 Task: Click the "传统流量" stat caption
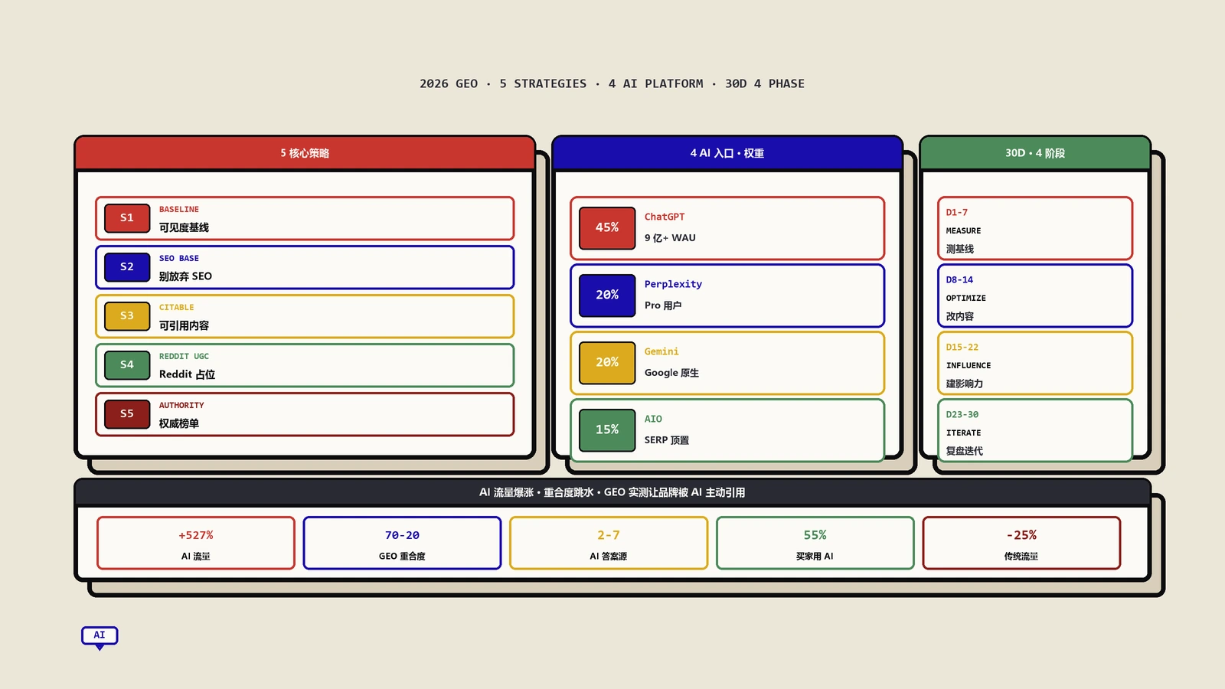pyautogui.click(x=1021, y=557)
